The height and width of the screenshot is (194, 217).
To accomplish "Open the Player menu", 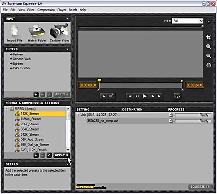I will 62,10.
